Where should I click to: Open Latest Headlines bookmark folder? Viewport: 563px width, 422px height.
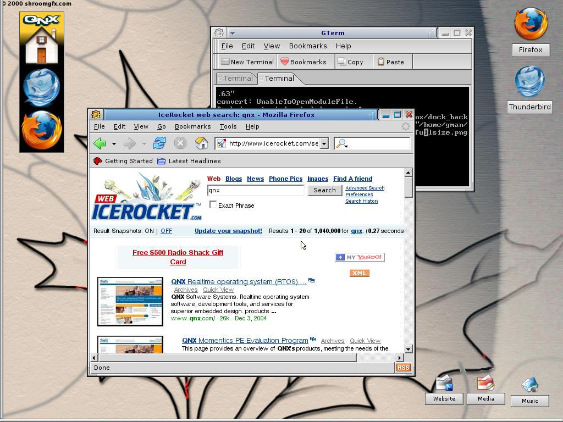click(189, 161)
